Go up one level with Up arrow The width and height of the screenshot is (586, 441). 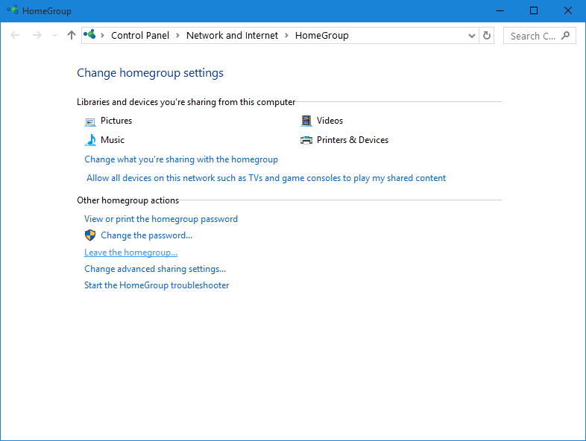72,35
